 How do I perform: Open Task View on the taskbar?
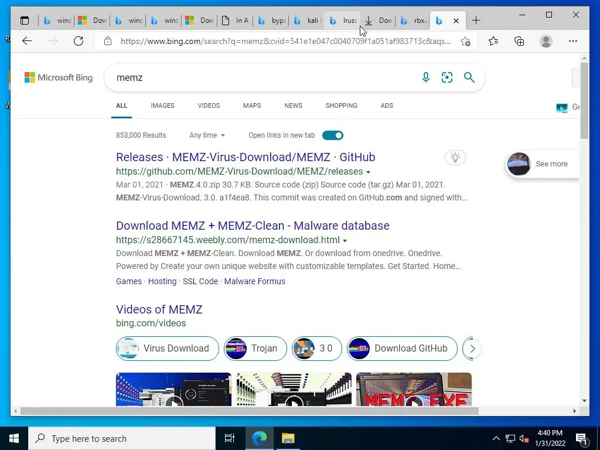(x=230, y=438)
